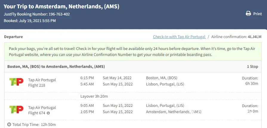267x128 pixels.
Task: Click 'Amsterdam, Netherlands, (AMS)' arrival destination
Action: [174, 112]
